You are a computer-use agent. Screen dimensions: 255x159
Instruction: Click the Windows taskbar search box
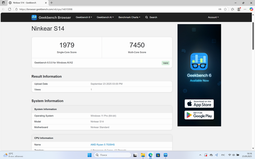click(x=113, y=155)
